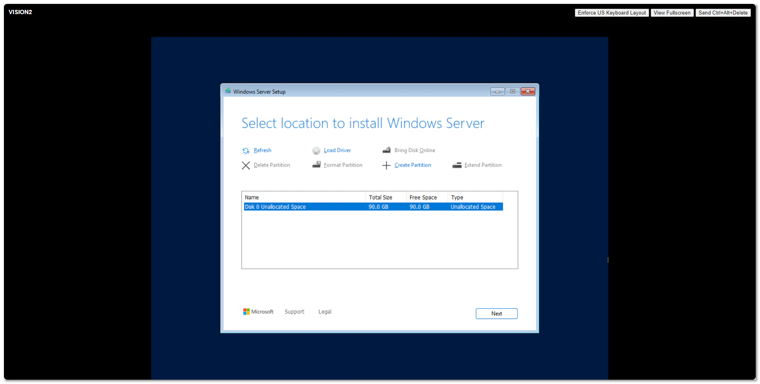Click the Load Driver disc icon
The width and height of the screenshot is (760, 384).
point(317,151)
